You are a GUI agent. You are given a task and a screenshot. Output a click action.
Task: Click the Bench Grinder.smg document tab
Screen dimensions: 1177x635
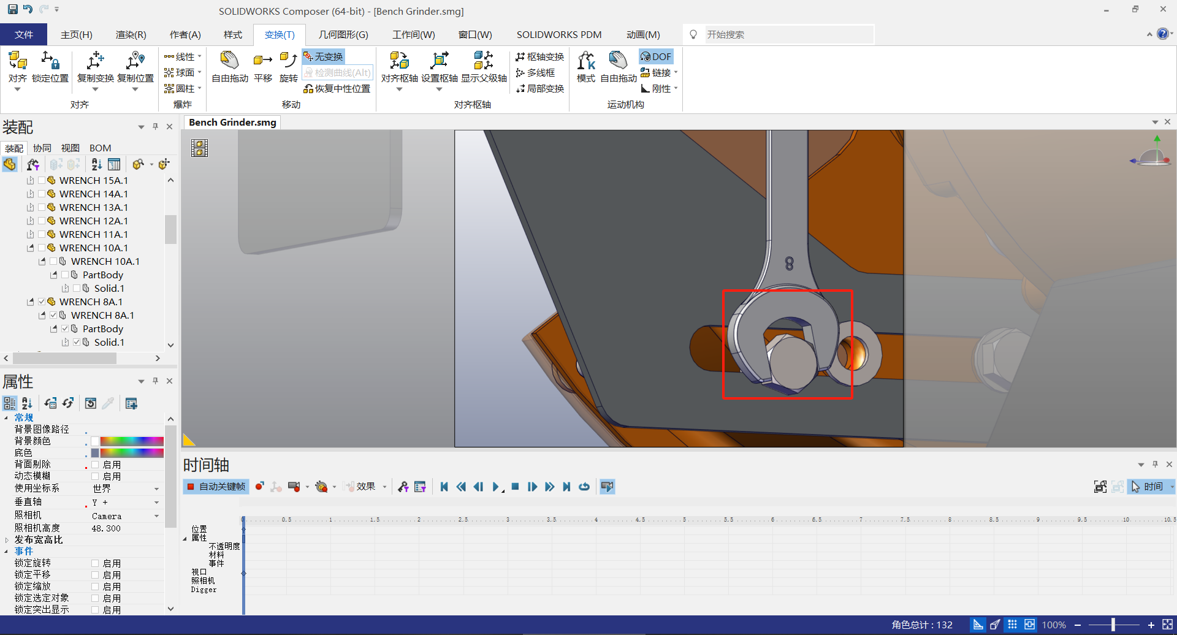(x=233, y=122)
